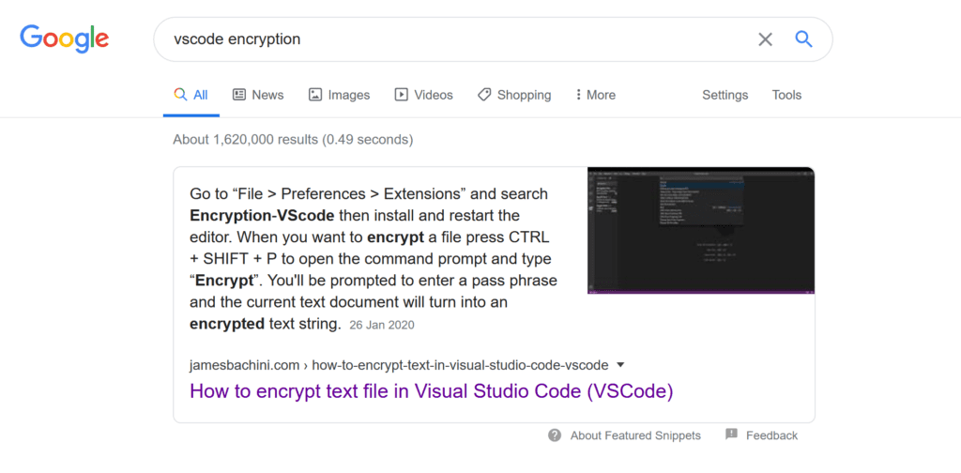
Task: Click the News tab newspaper icon
Action: pos(239,95)
